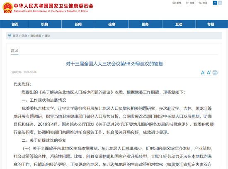Open the 专题 navigation menu item
Screen dimensions: 228x169
coord(211,24)
